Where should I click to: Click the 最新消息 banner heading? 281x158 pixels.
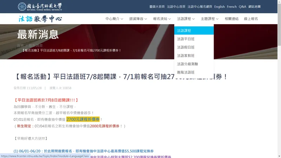click(x=38, y=34)
